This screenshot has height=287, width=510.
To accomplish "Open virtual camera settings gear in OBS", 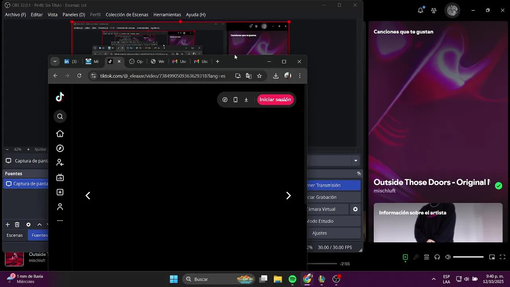I will 355,209.
